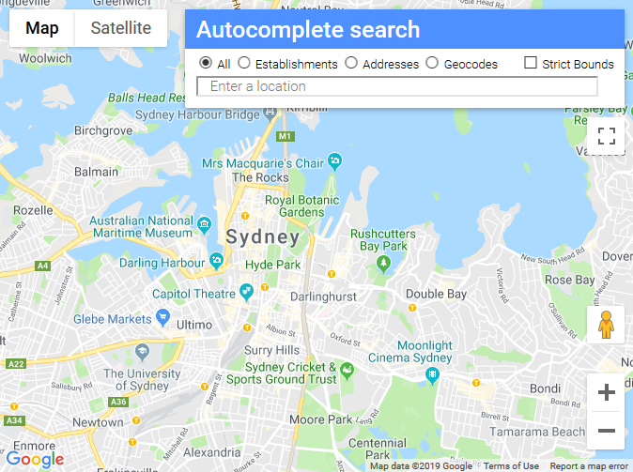Click the Street View pegman icon
The height and width of the screenshot is (472, 633).
pos(606,325)
